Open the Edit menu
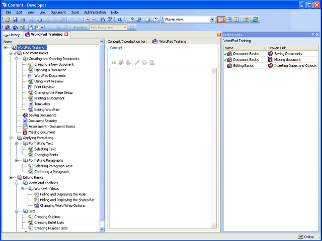This screenshot has height=241, width=322. click(19, 12)
